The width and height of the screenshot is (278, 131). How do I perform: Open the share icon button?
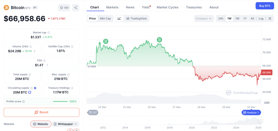tap(76, 8)
